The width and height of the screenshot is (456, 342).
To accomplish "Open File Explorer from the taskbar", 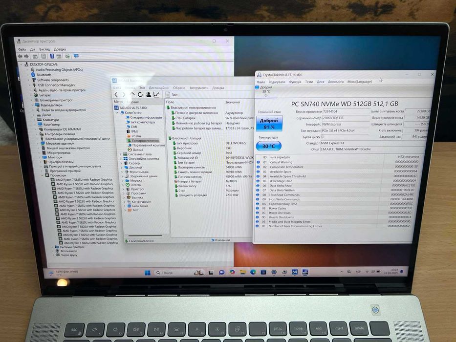I will pos(242,272).
